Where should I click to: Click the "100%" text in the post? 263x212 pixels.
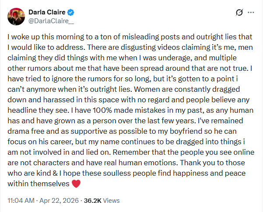click(102, 110)
